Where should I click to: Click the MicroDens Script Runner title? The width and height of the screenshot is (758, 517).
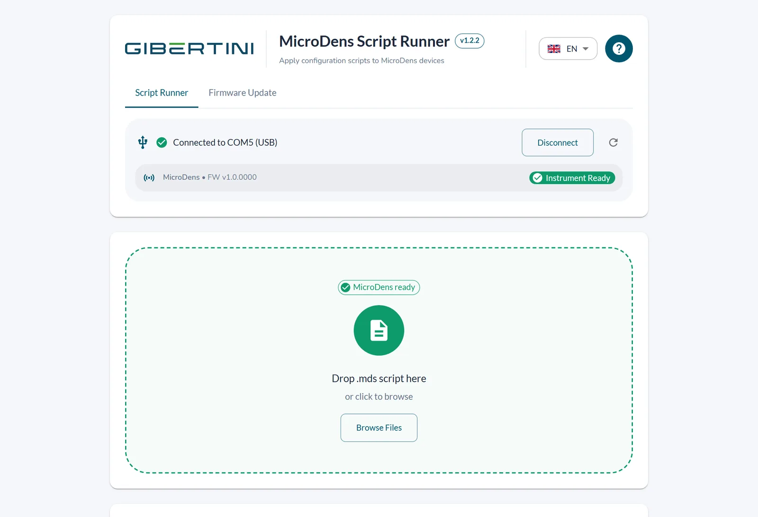364,42
